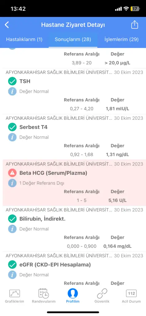Open Acil Durum 112 section
Image resolution: width=146 pixels, height=316 pixels.
131,296
